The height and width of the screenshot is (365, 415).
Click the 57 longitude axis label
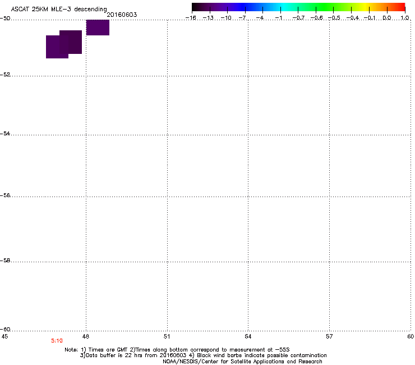click(329, 336)
